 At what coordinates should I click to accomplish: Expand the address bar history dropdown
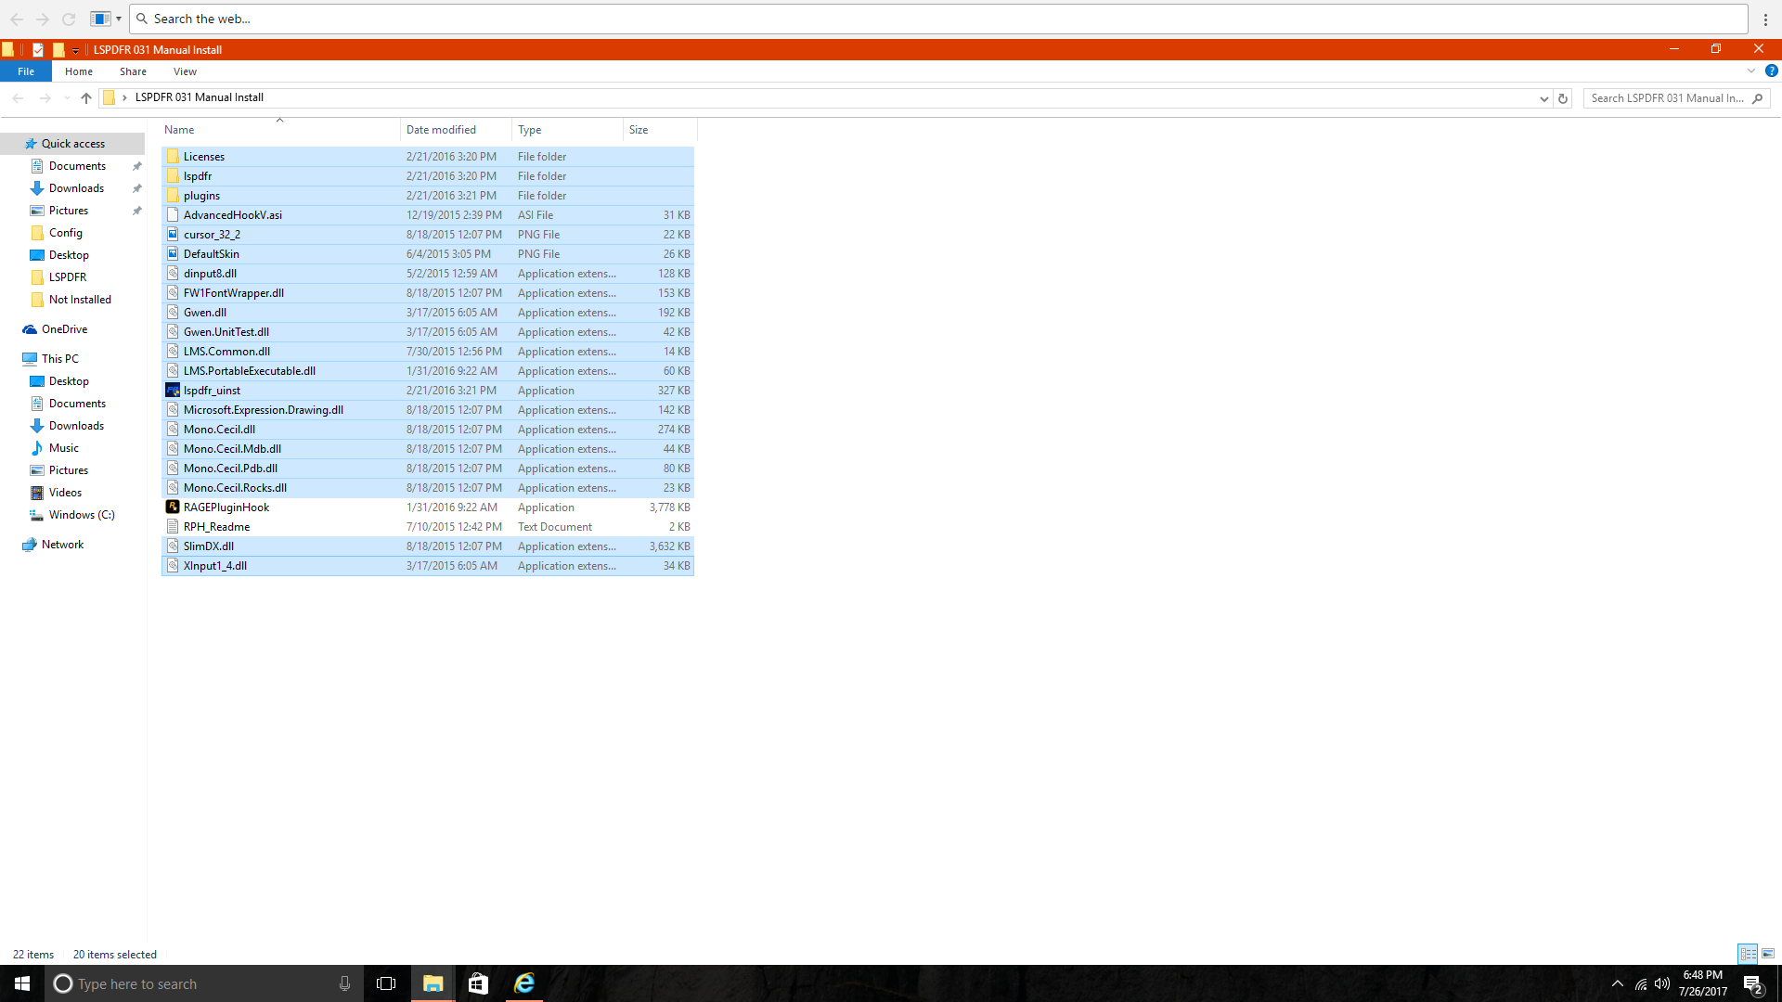tap(1543, 98)
